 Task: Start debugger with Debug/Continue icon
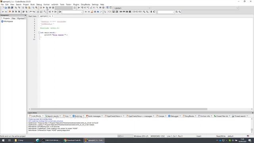(x=79, y=8)
